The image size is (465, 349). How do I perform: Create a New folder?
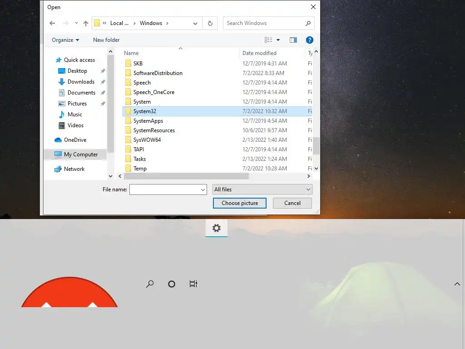point(106,40)
